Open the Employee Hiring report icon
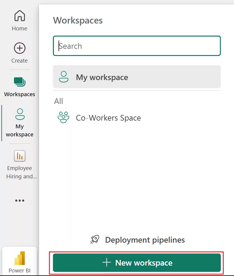This screenshot has height=276, width=234. point(20,156)
